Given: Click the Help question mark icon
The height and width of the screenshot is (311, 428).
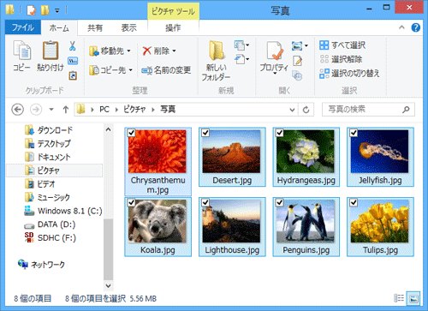Looking at the screenshot, I should 415,27.
